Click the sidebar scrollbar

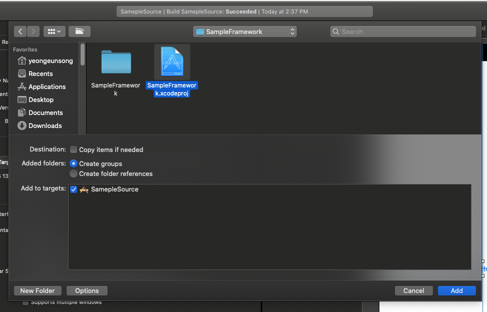point(82,54)
